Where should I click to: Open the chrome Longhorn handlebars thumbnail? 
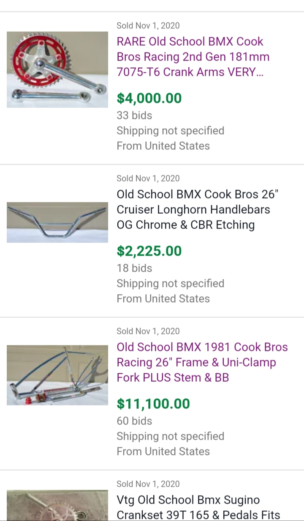click(x=57, y=222)
